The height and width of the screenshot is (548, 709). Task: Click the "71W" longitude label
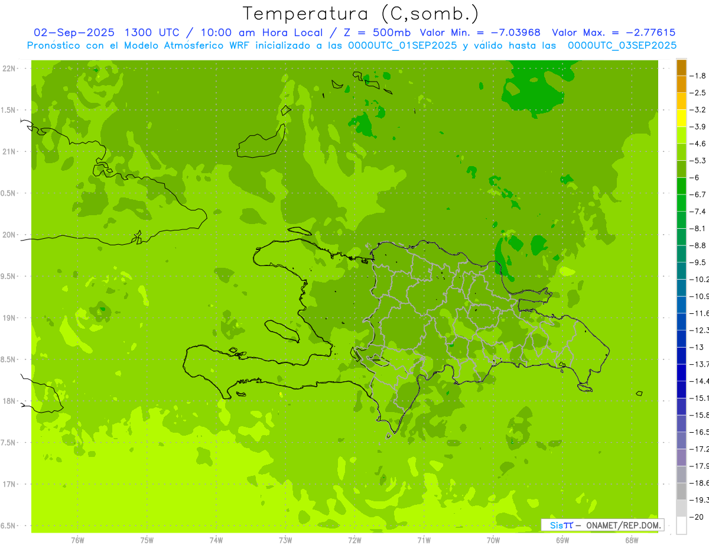pyautogui.click(x=424, y=540)
